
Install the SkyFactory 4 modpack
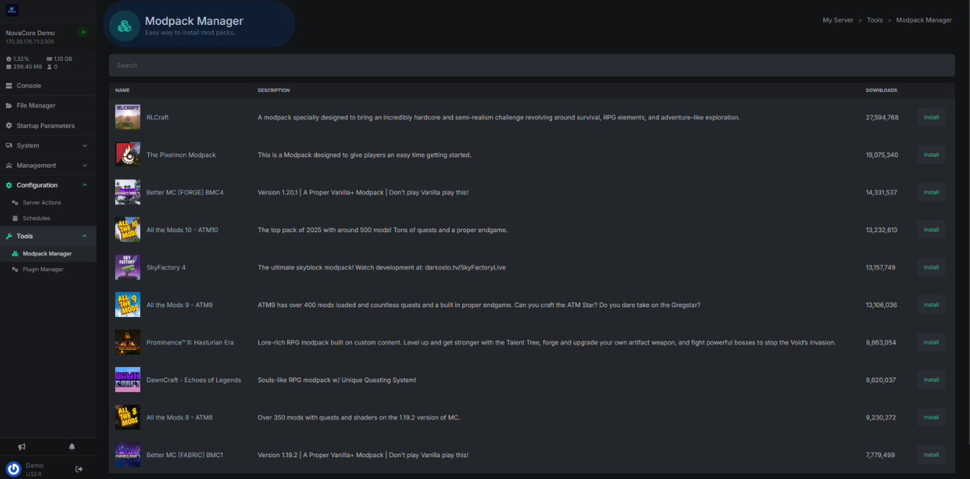931,267
